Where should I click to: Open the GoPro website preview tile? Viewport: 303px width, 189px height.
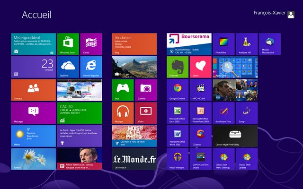[x=80, y=90]
